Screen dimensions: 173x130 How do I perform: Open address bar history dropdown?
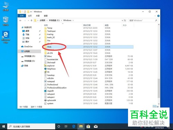click(122, 20)
